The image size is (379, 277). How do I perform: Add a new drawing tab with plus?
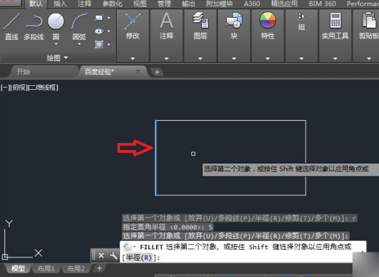[157, 72]
